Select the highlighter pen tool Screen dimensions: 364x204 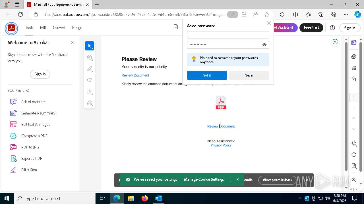[x=90, y=69]
